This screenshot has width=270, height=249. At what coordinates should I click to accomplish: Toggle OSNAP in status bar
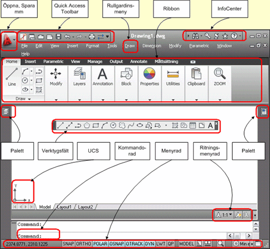pos(117,244)
